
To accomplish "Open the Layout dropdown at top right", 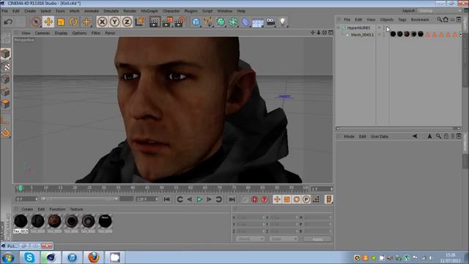I will tap(440, 11).
